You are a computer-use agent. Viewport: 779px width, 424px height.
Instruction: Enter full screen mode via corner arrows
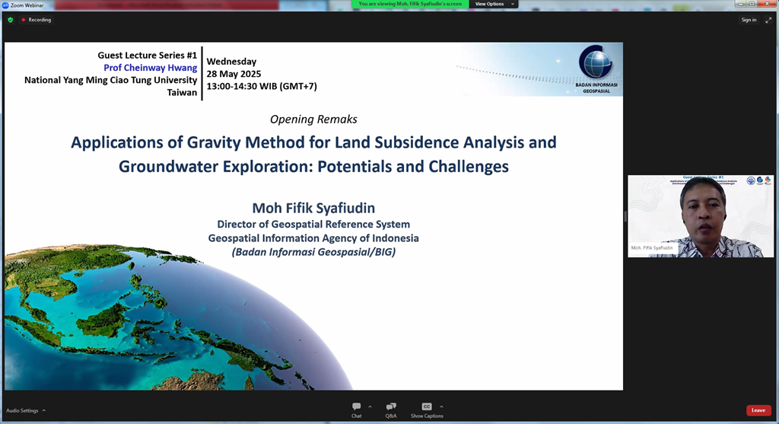point(768,20)
